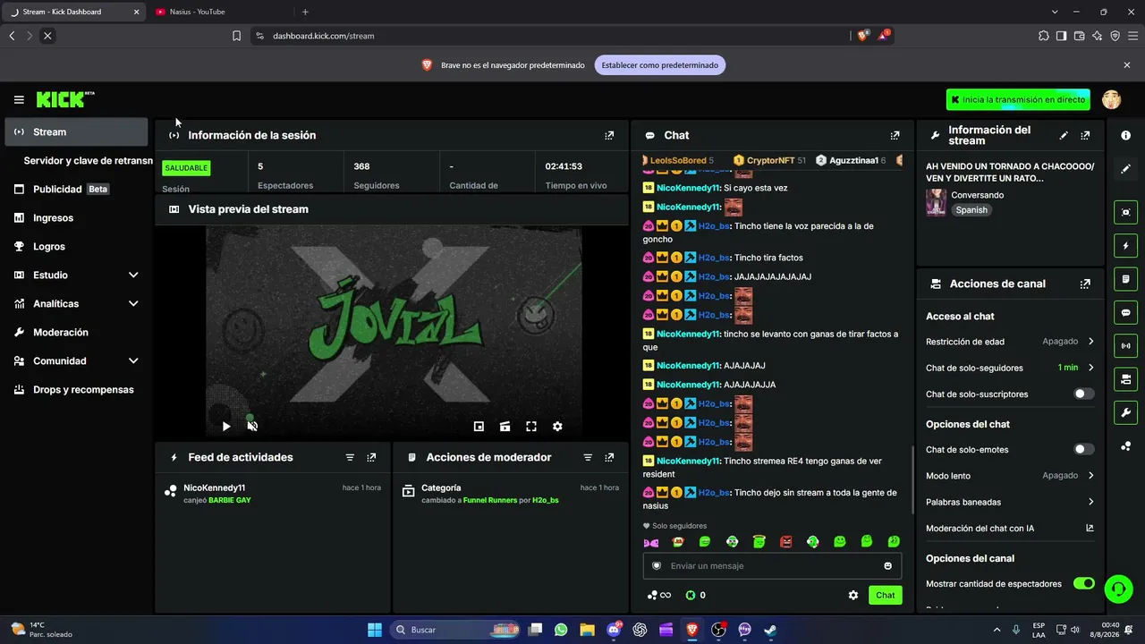Open the browser tab search dropdown
1145x644 pixels.
coord(1055,12)
